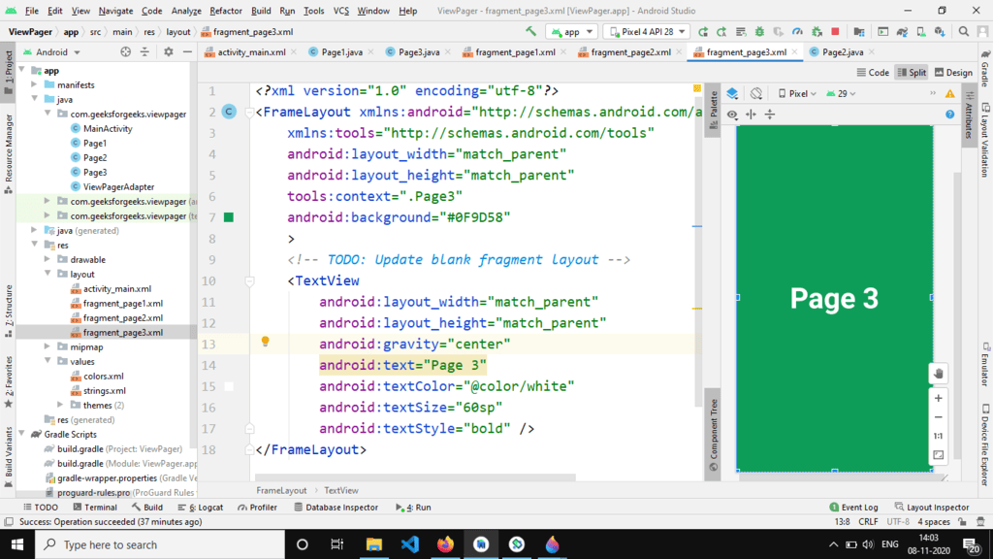This screenshot has height=559, width=993.
Task: Select the pan hand tool in design preview
Action: pos(938,375)
